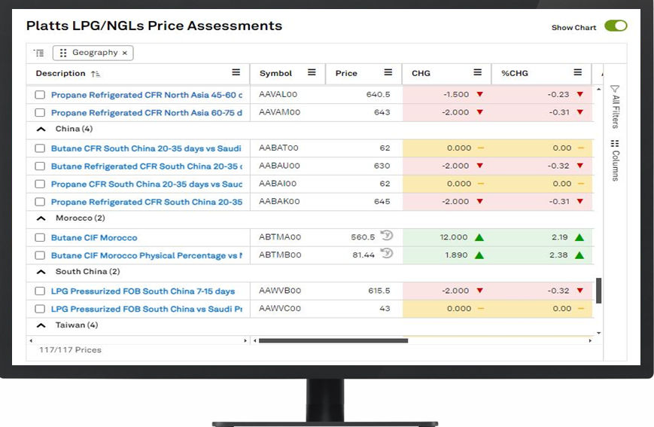Screen dimensions: 654x427
Task: Check Propane Refrigerated CFR North Asia 45-60 row
Action: 40,95
